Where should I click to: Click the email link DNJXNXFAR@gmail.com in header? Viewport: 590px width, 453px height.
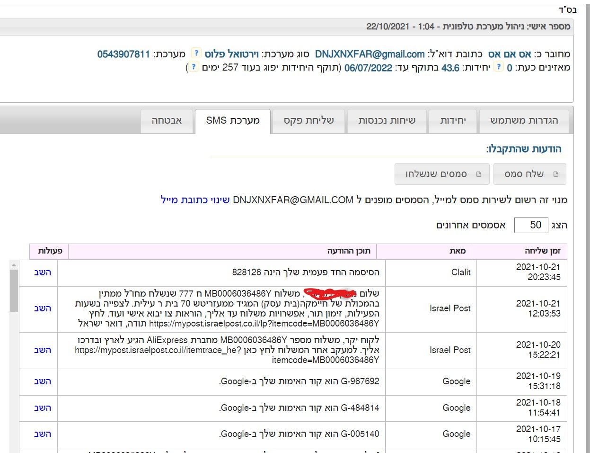point(370,54)
